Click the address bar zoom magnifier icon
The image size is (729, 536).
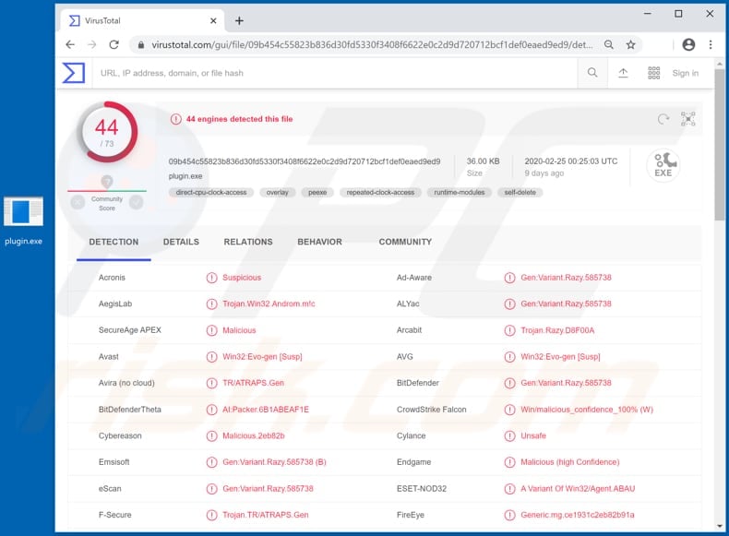pos(609,44)
